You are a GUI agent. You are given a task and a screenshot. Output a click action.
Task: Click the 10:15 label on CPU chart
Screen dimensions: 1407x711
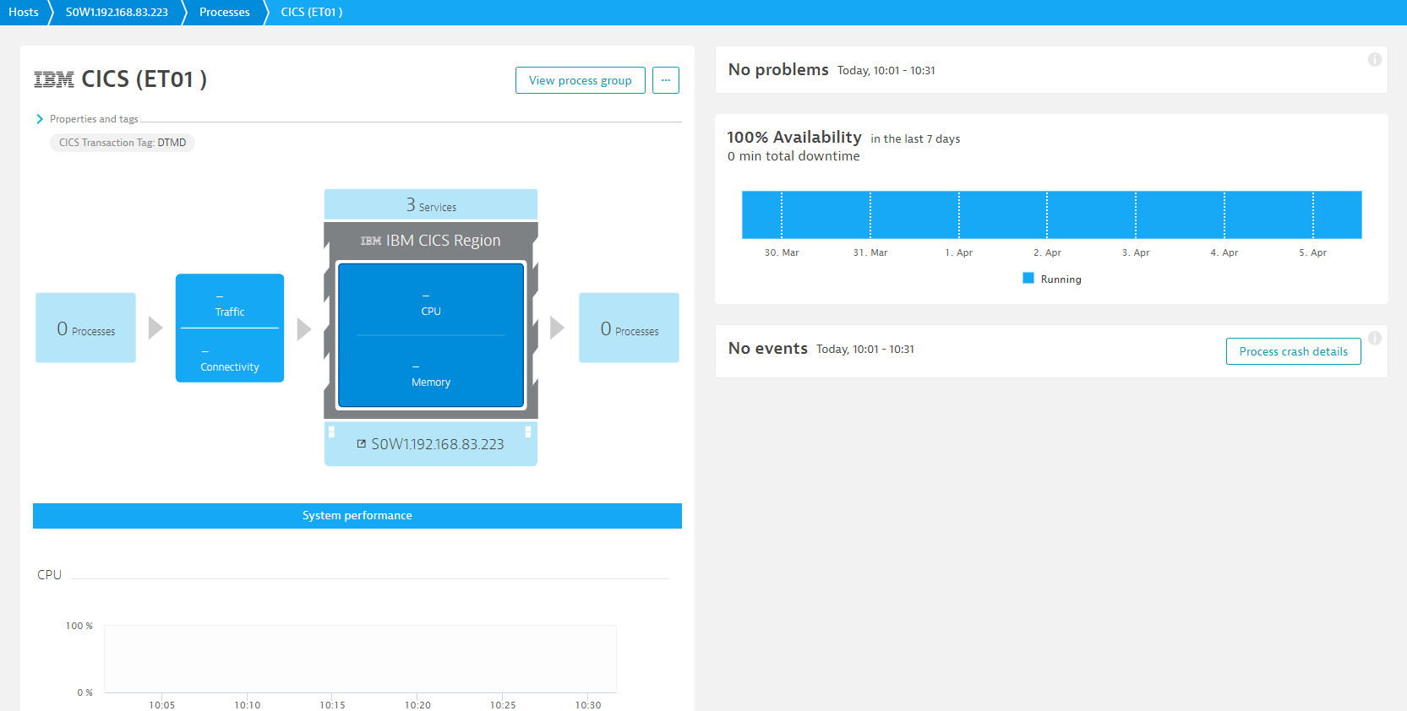coord(332,704)
